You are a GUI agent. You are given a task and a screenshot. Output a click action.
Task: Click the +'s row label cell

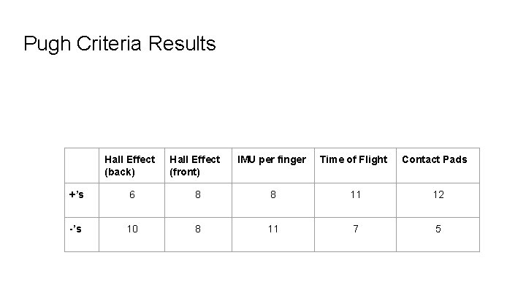76,194
